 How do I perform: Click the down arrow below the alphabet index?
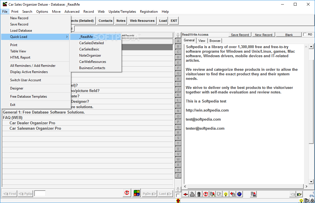point(178,189)
